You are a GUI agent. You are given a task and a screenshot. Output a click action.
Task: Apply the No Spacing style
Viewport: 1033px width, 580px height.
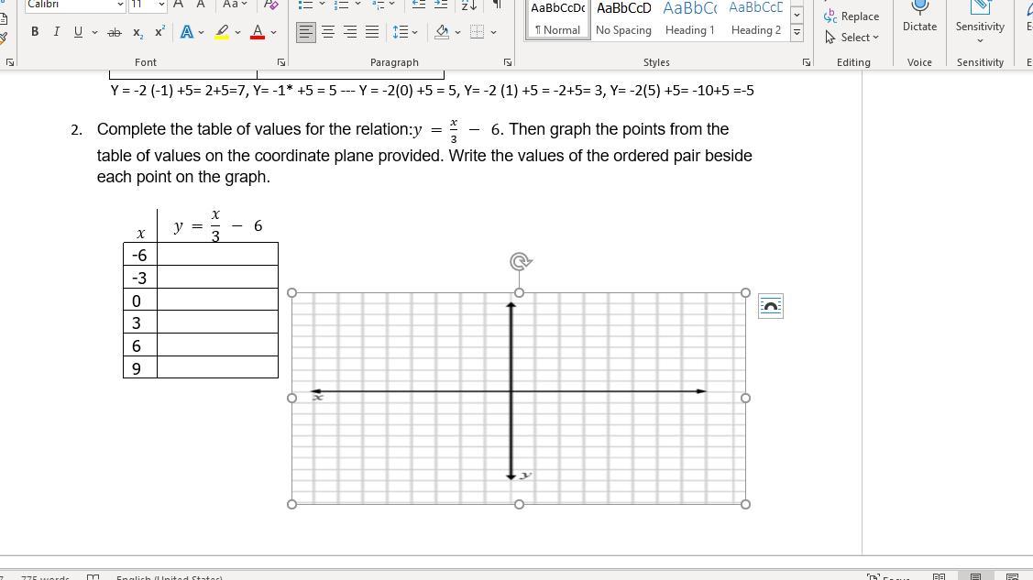(623, 20)
